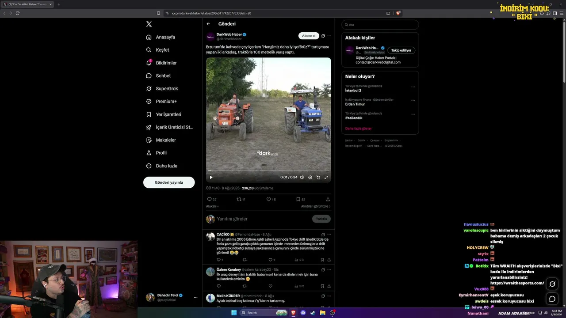Screen dimensions: 566x318
Task: Open a new browser tab
Action: pos(58,4)
